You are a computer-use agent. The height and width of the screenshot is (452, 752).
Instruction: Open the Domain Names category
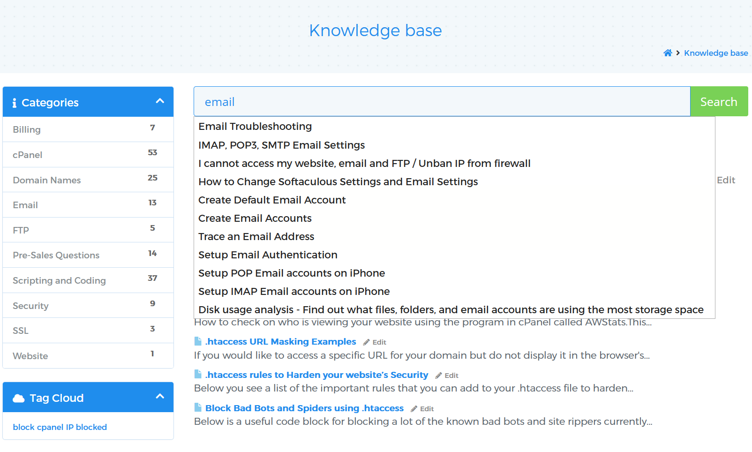point(47,180)
